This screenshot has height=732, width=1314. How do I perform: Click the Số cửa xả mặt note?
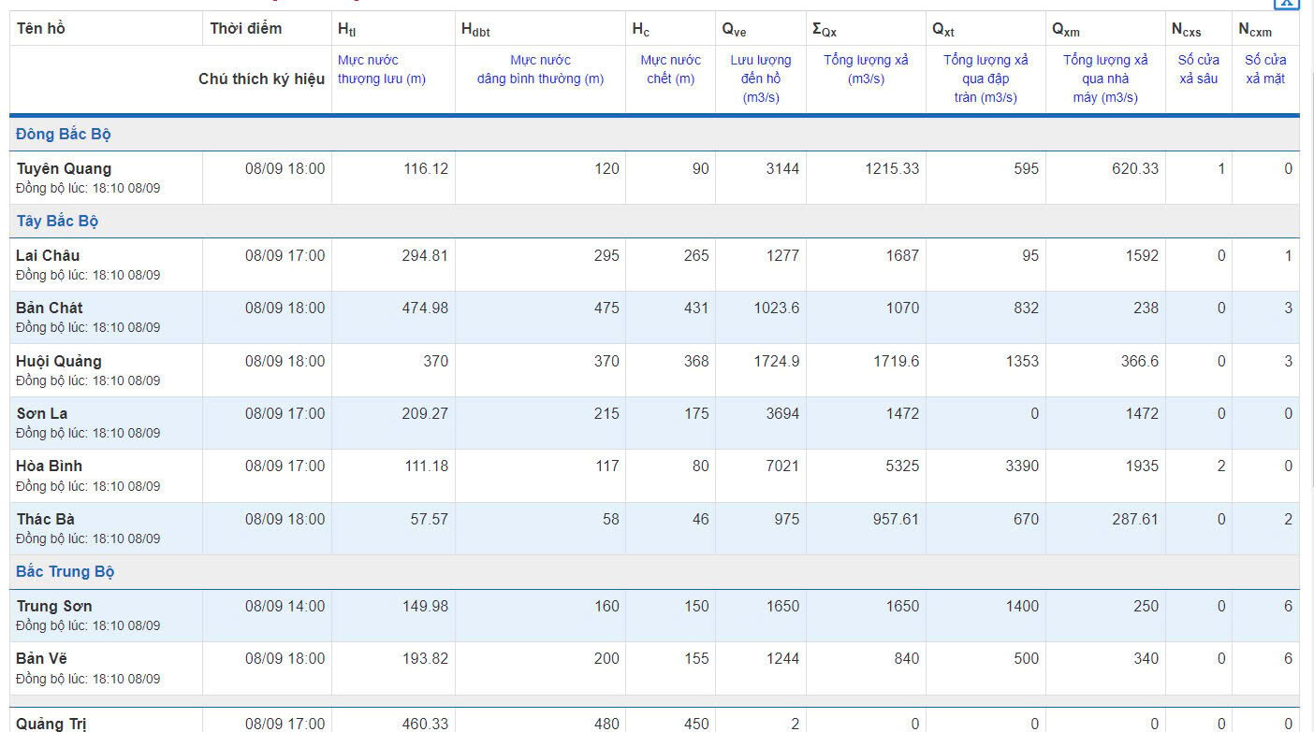coord(1266,70)
